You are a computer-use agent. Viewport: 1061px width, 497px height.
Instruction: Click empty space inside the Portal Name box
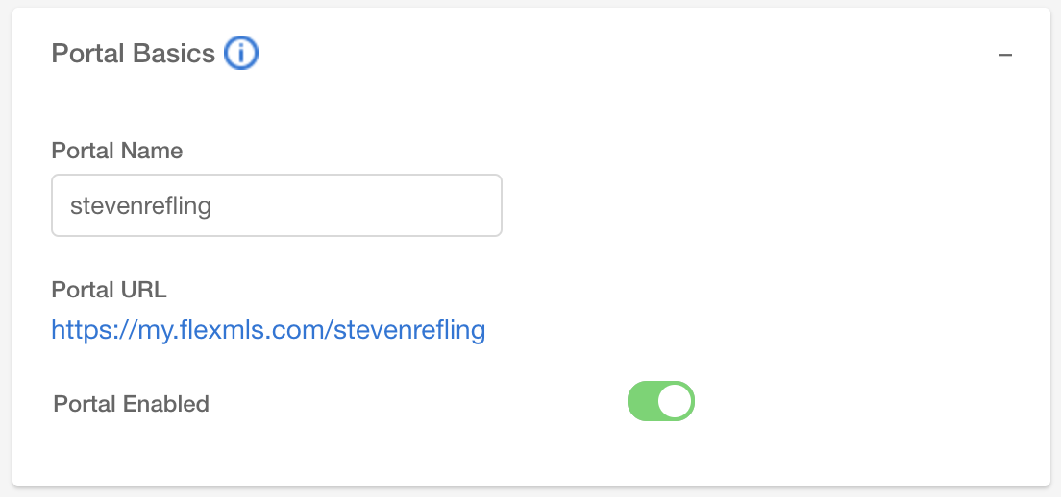tap(358, 205)
